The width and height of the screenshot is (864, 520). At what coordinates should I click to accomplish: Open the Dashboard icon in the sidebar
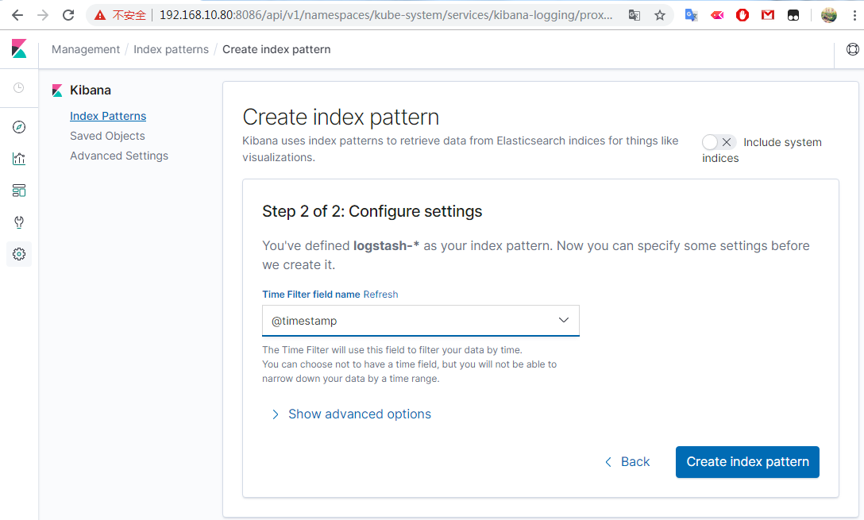(x=19, y=191)
